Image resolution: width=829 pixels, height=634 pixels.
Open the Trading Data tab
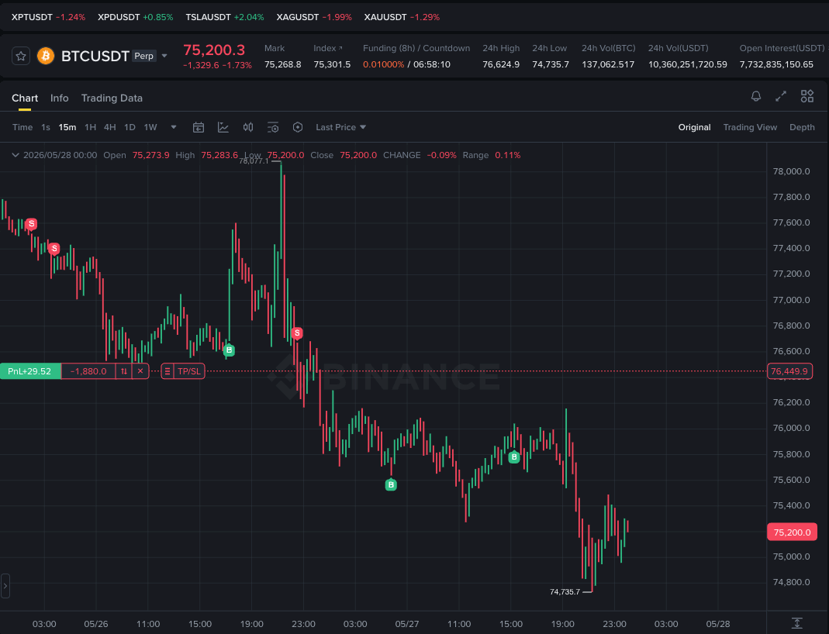click(112, 98)
